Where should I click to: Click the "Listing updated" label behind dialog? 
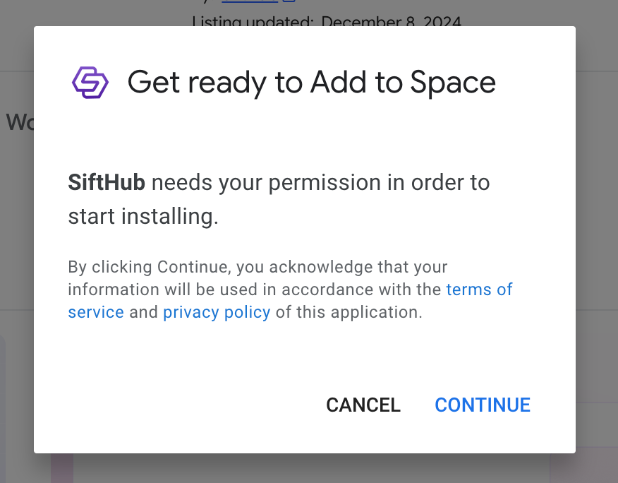[x=253, y=22]
